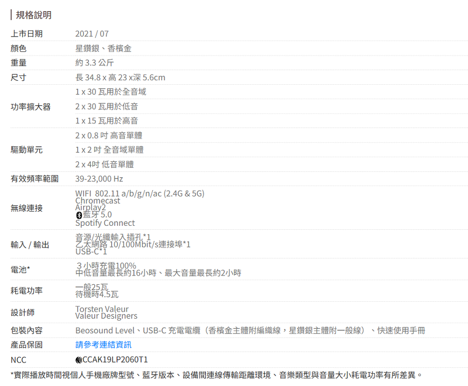Click the 功率擴大器 row label

click(30, 106)
